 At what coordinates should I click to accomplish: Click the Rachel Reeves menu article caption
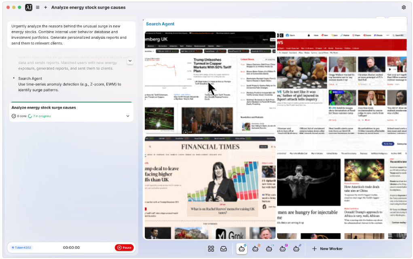click(222, 210)
